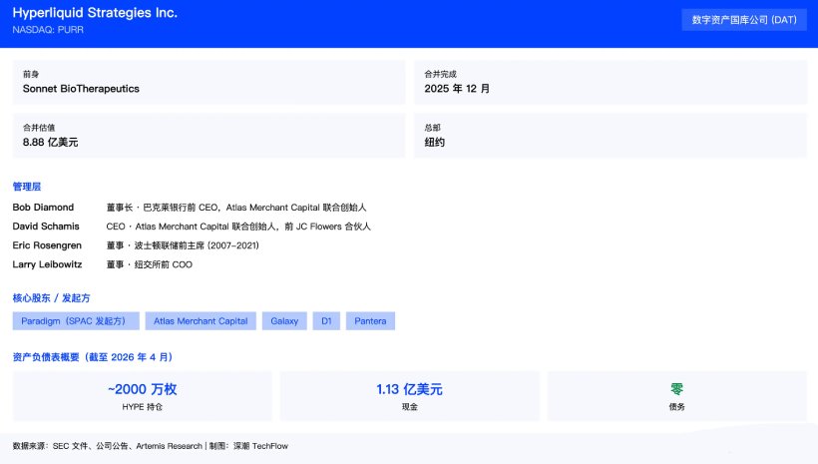Select the Atlas Merchant Capital tag
Image resolution: width=818 pixels, height=464 pixels.
click(201, 321)
